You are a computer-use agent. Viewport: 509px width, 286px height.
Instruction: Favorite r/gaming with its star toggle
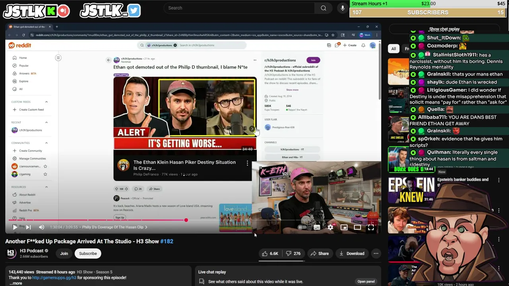pyautogui.click(x=45, y=174)
